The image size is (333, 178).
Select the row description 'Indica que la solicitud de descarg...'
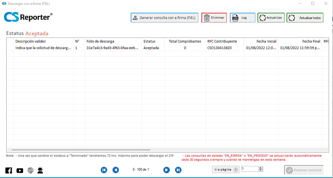(43, 48)
